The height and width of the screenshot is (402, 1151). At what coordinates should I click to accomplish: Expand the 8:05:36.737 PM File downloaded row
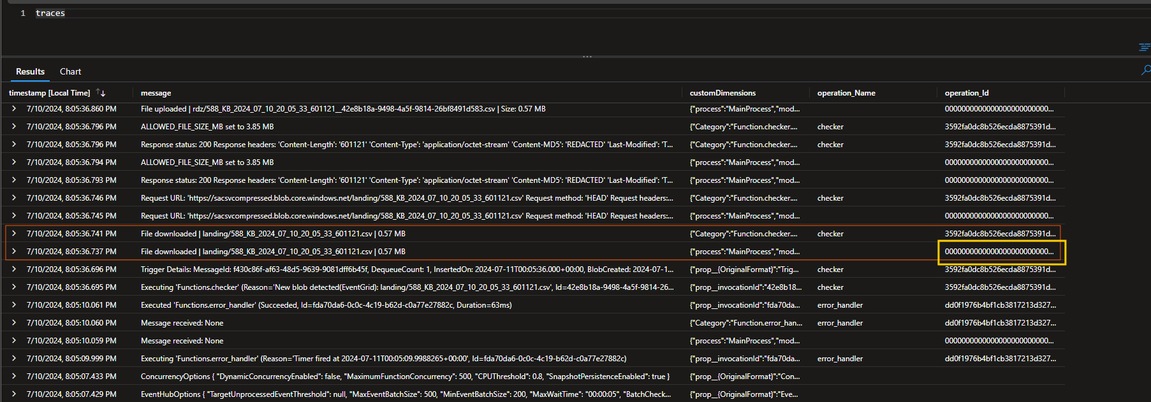pos(14,252)
